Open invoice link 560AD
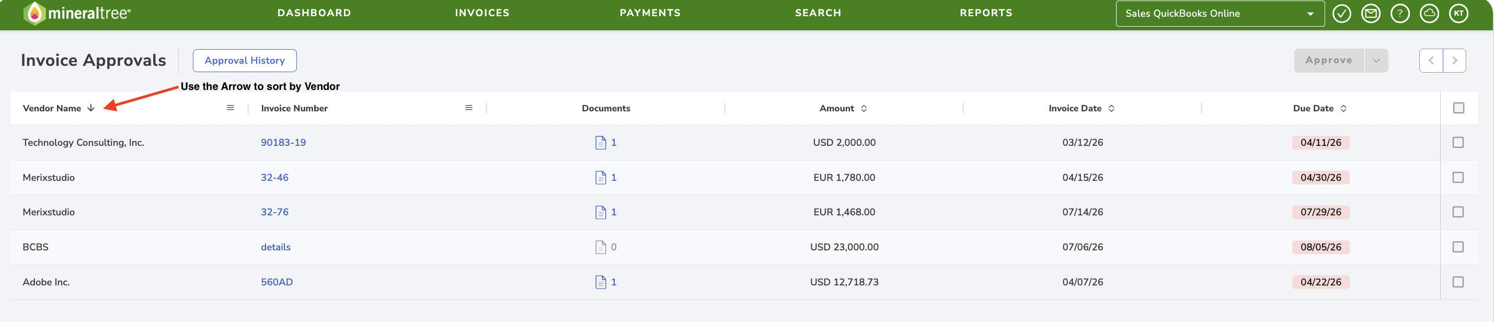This screenshot has width=1494, height=322. click(x=277, y=282)
